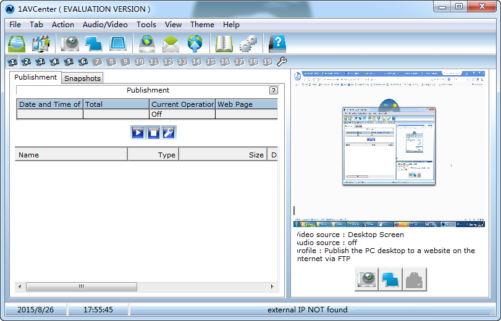Click the Total column header
Image resolution: width=501 pixels, height=321 pixels.
pos(116,104)
